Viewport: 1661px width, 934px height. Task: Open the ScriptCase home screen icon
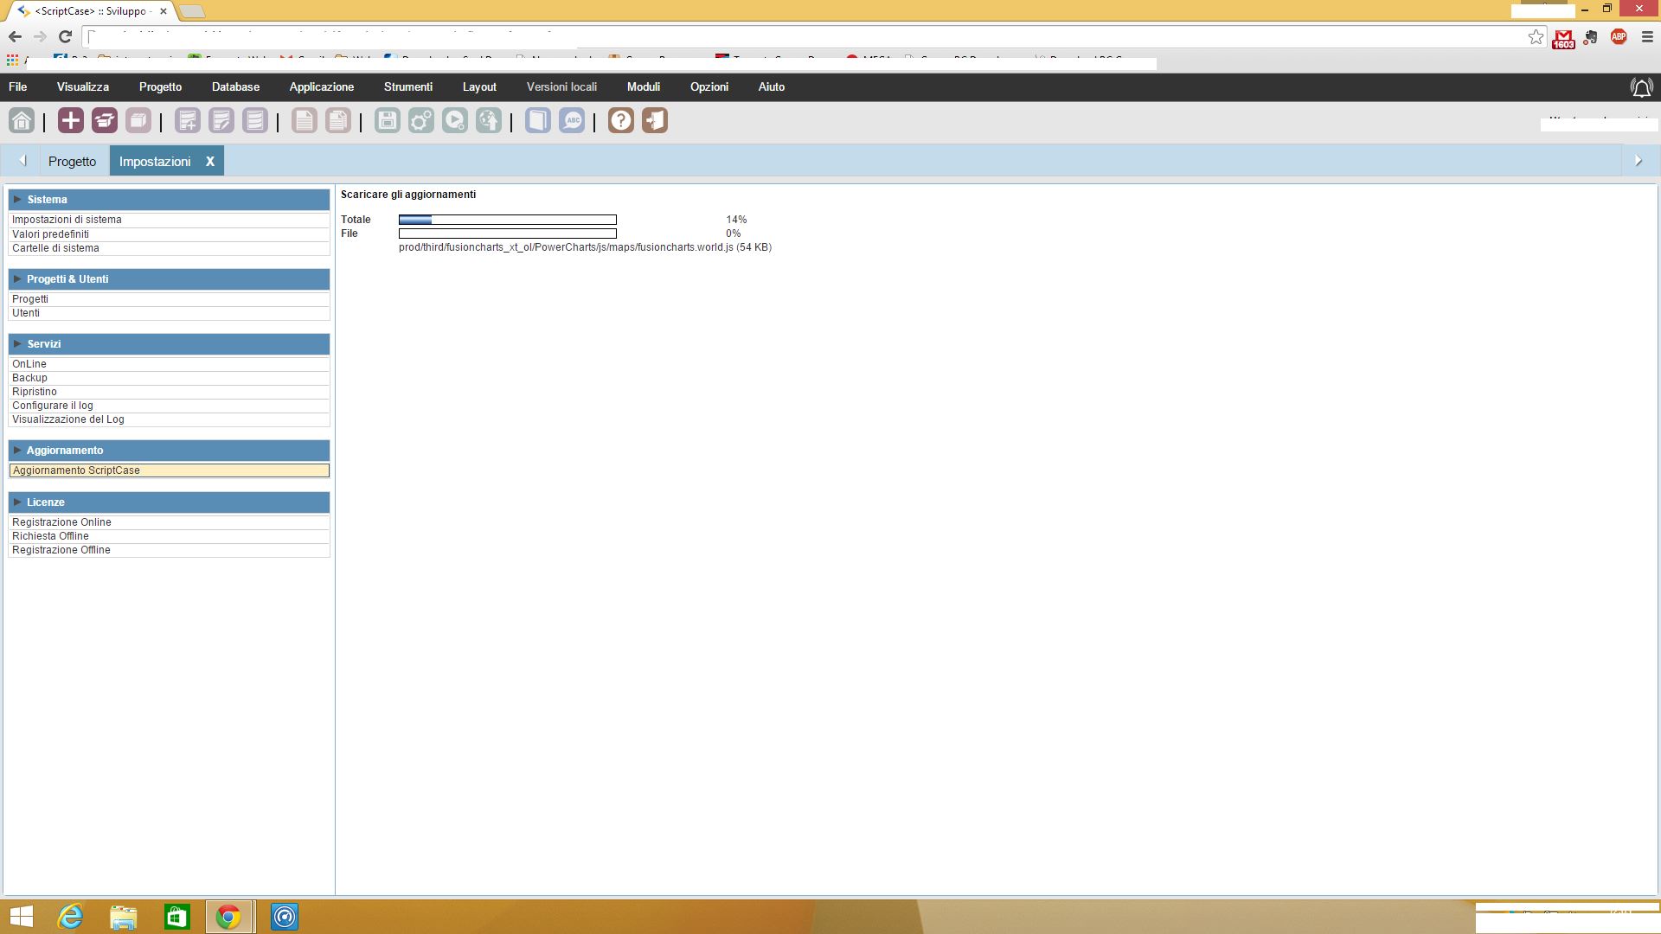pos(21,120)
